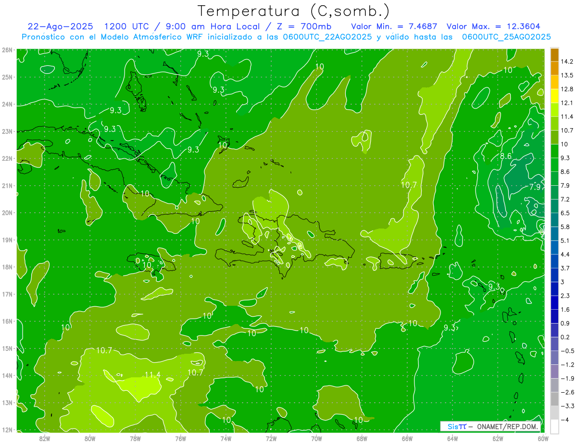Click the 0.9 colorbar scale label

tap(565, 323)
